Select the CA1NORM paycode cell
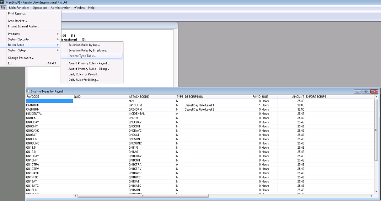 49,105
